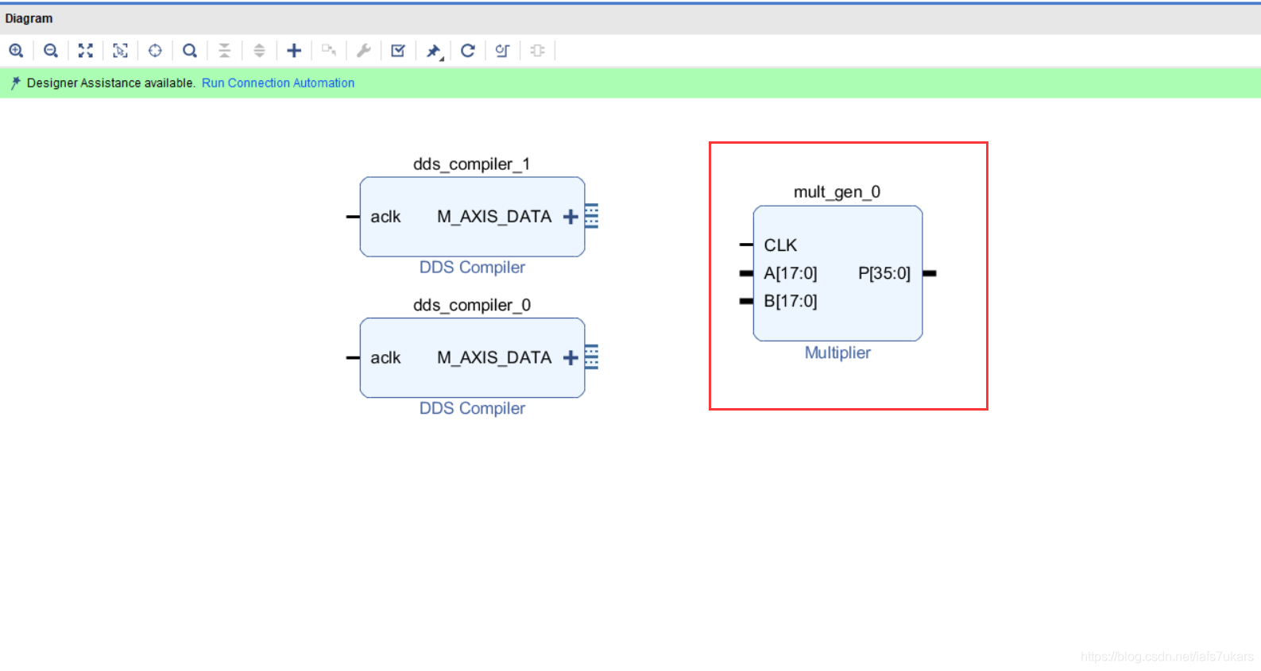
Task: Click the Expand All icon
Action: tap(259, 51)
